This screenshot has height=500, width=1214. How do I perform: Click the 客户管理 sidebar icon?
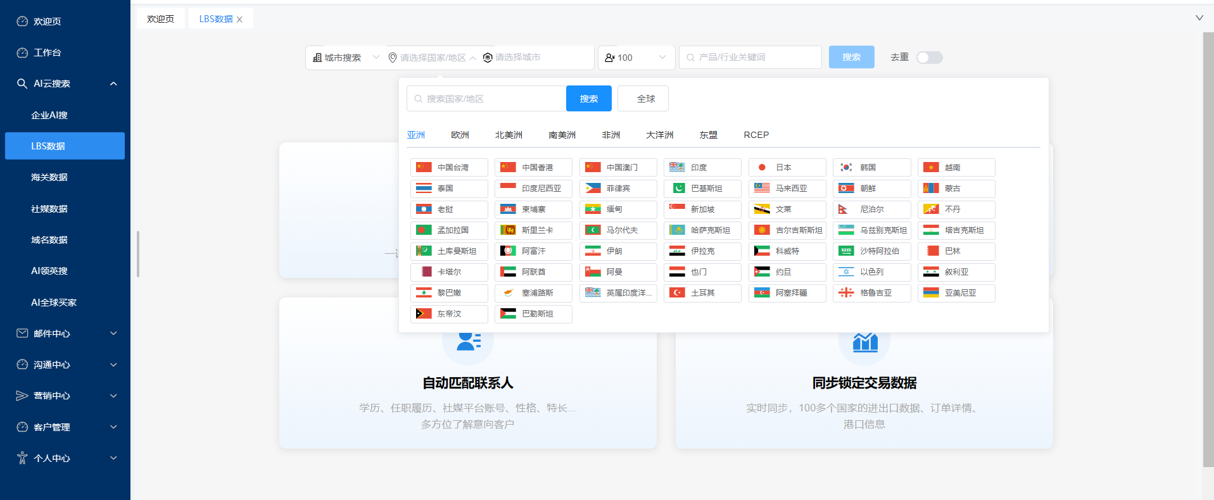click(22, 427)
